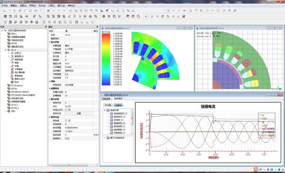
Task: Click the pin icon on the 属性 panel header
Action: click(97, 27)
